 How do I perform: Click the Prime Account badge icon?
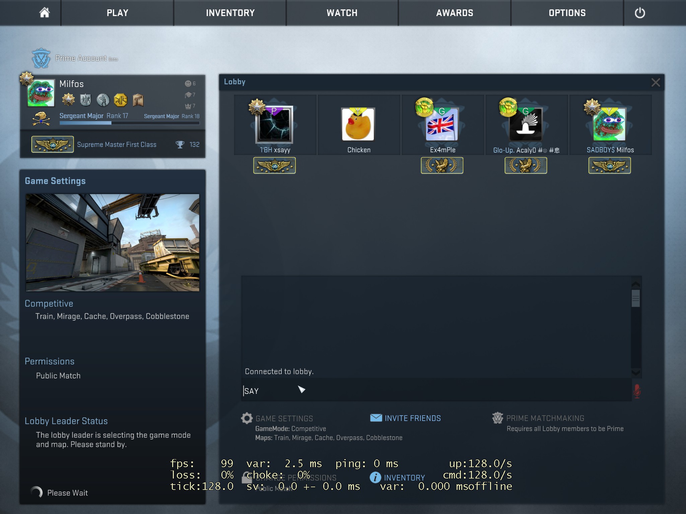(x=41, y=58)
